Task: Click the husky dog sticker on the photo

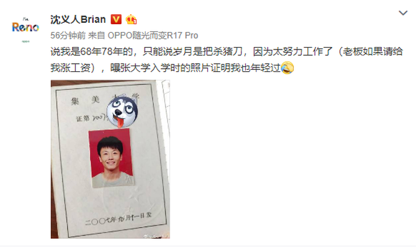Action: click(x=122, y=112)
